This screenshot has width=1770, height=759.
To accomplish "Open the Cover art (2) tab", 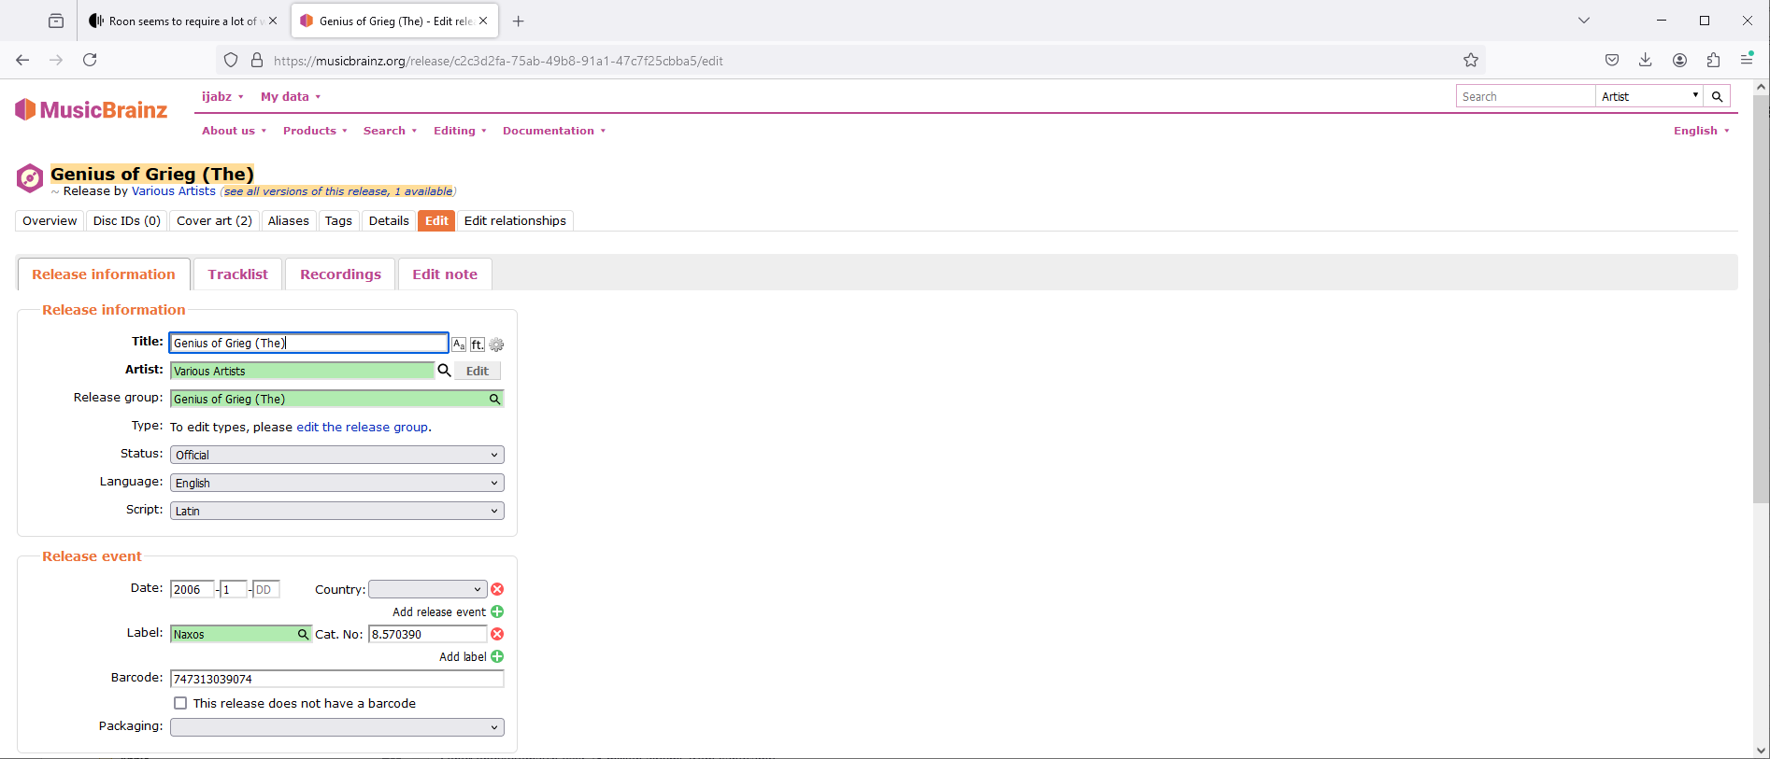I will (214, 221).
